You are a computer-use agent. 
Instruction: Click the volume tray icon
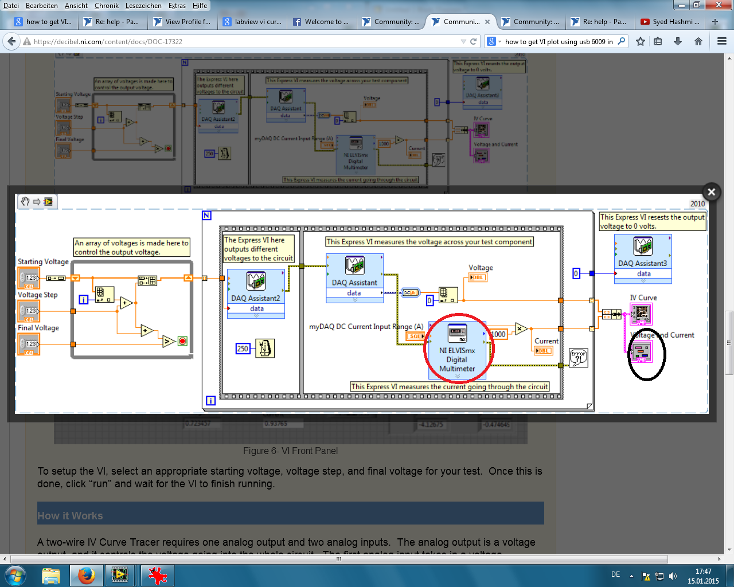coord(673,576)
